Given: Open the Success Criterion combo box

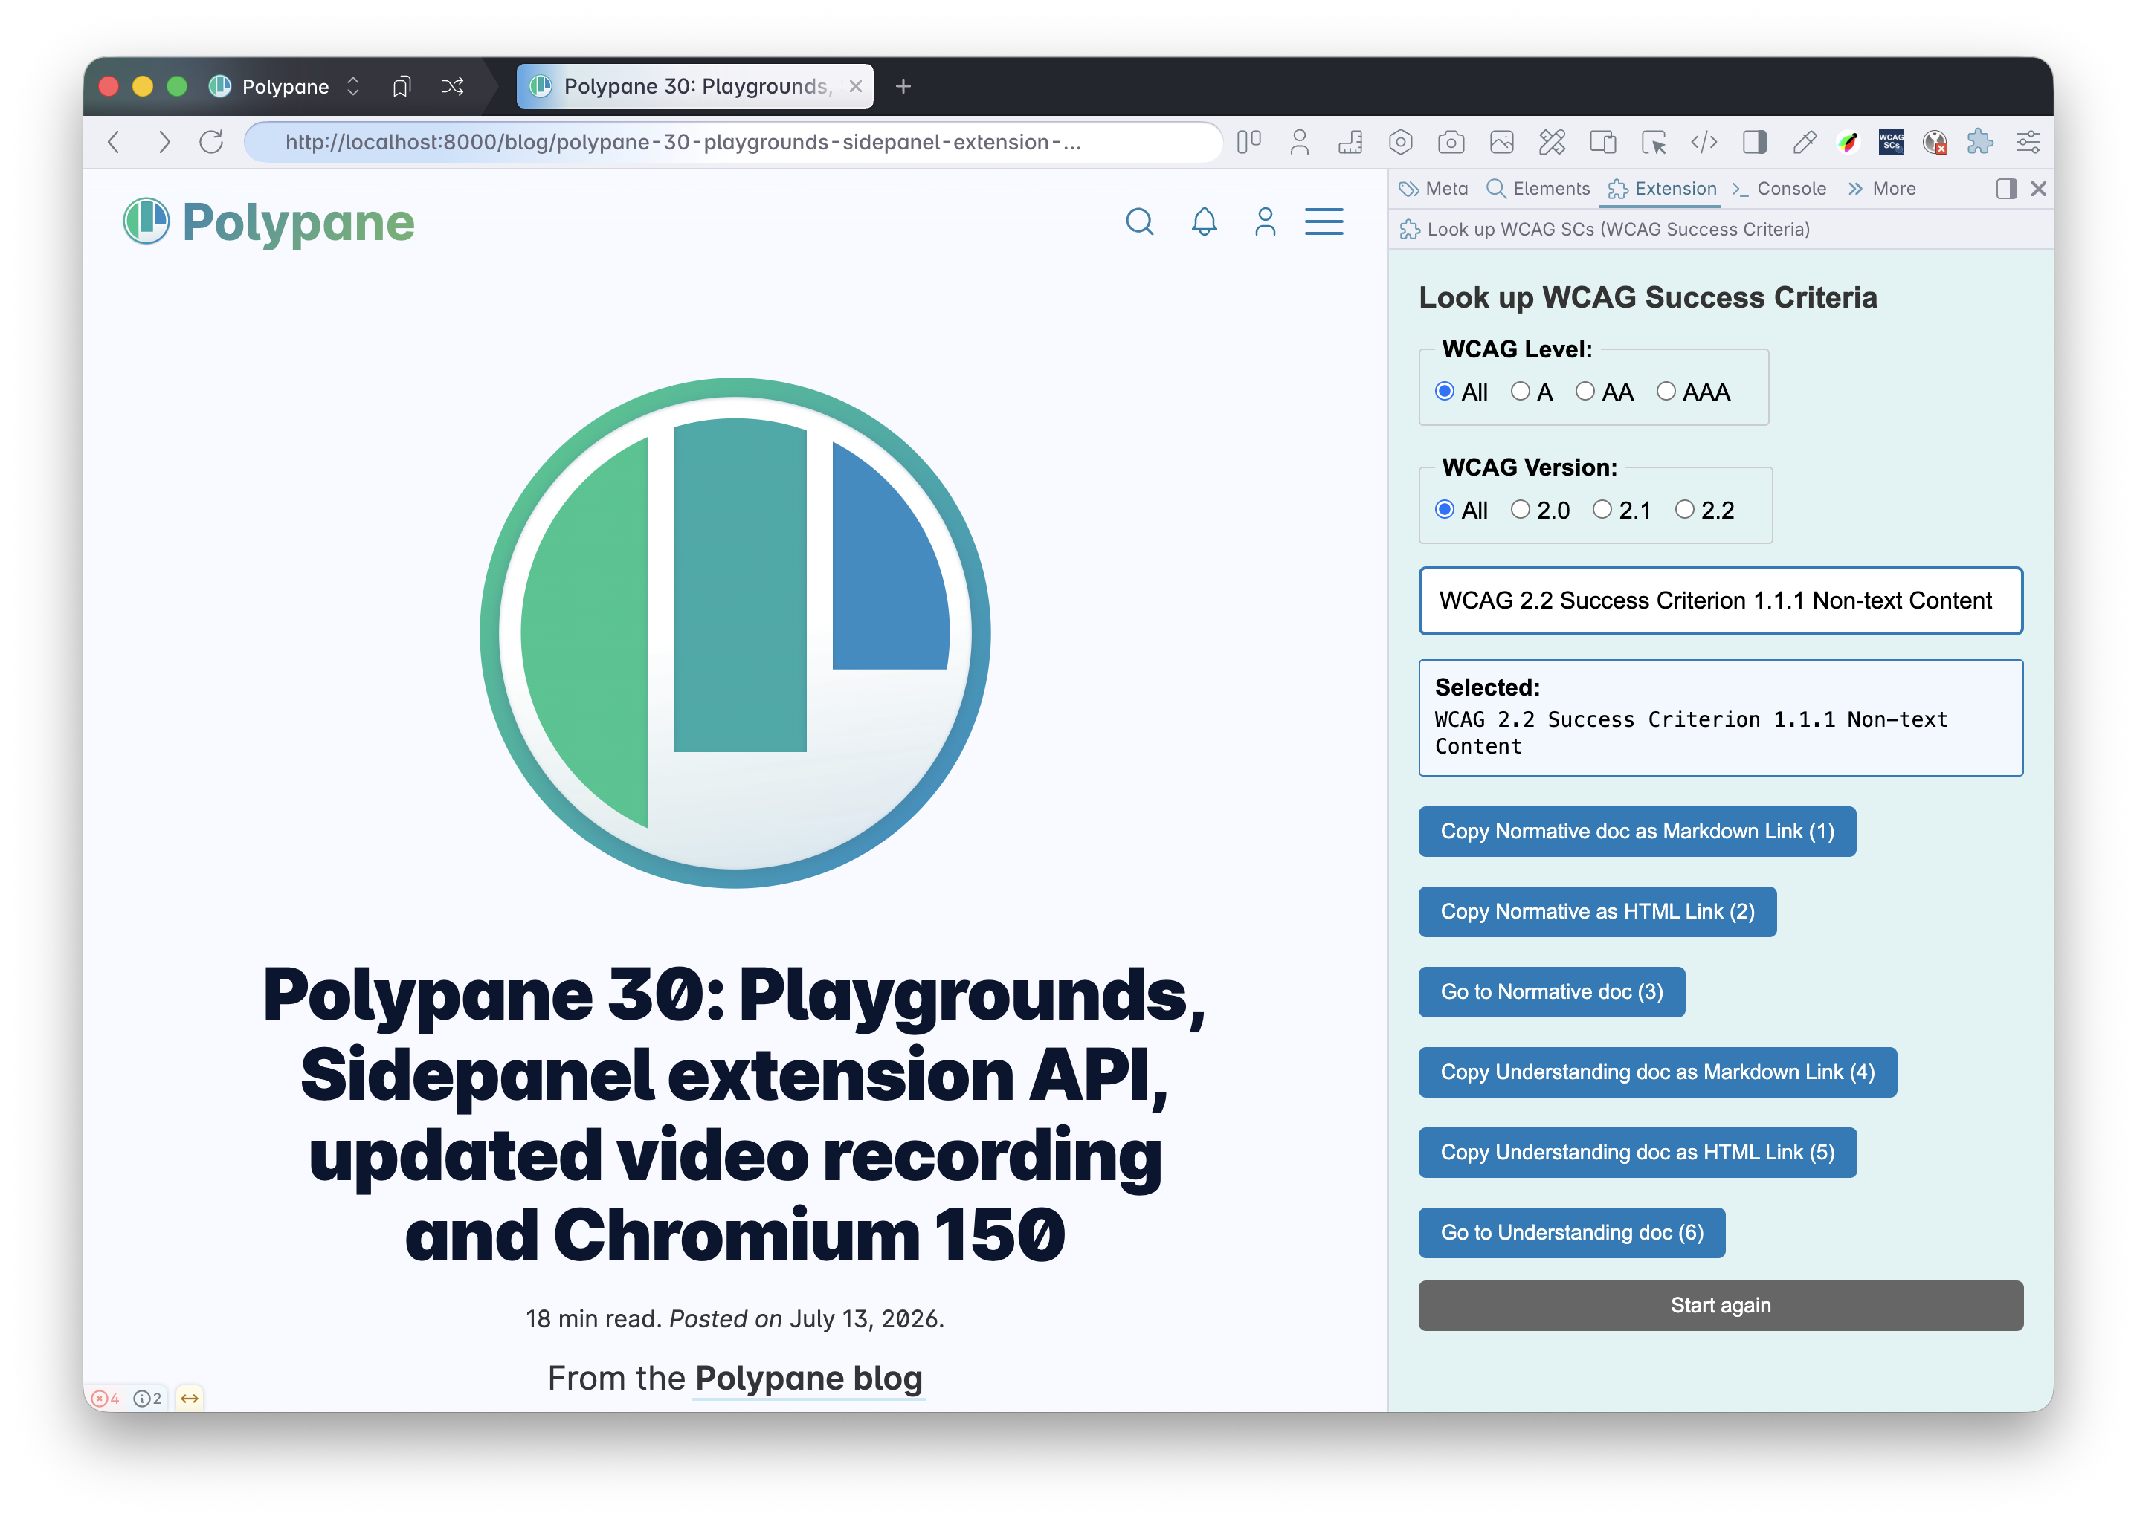Looking at the screenshot, I should tap(1721, 600).
